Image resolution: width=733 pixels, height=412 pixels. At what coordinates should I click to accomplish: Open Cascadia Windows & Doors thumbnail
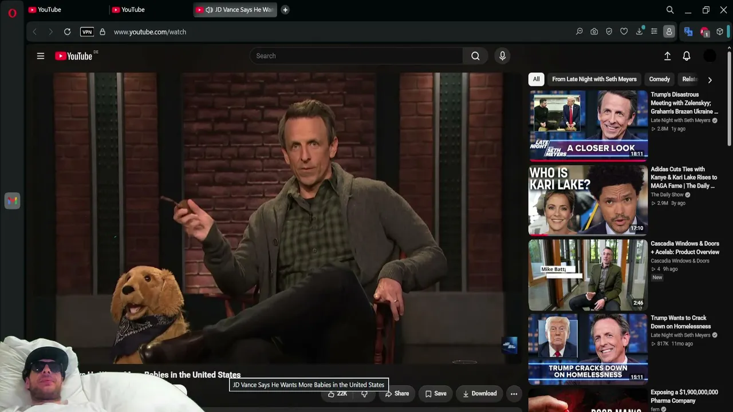588,275
